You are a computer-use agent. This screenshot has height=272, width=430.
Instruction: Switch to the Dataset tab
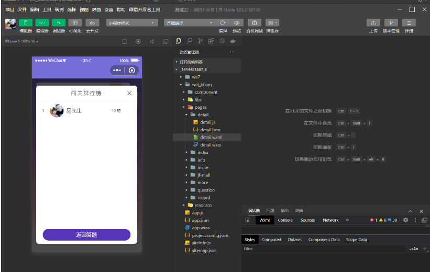point(294,240)
